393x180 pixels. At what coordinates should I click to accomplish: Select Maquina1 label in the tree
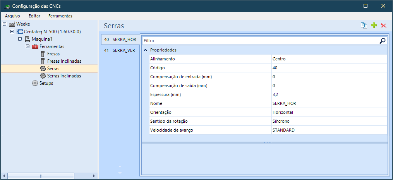coord(42,39)
